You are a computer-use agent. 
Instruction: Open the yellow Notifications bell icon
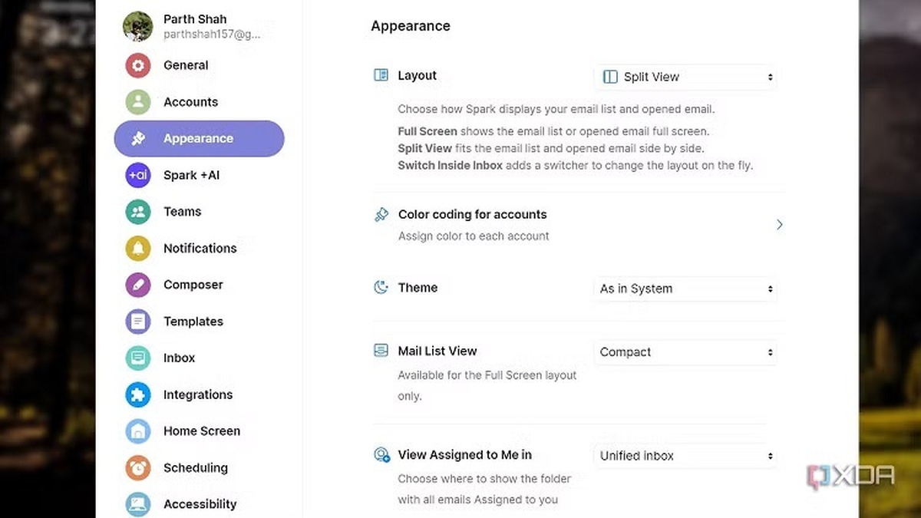point(138,248)
